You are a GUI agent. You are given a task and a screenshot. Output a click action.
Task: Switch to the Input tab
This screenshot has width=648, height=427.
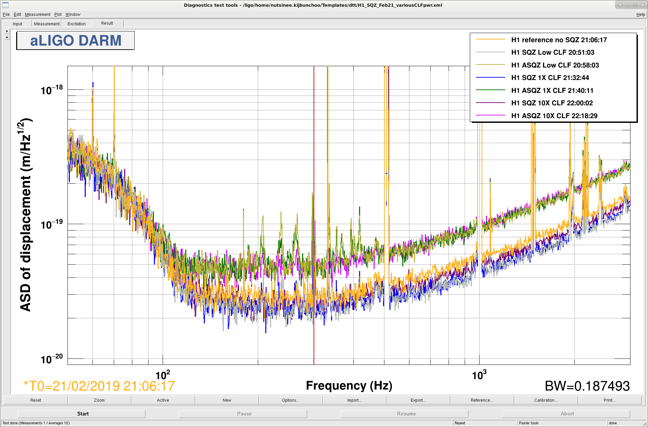pos(17,24)
